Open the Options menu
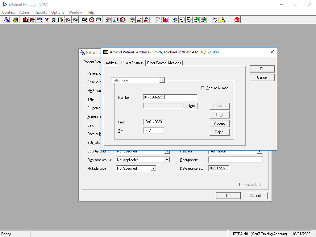This screenshot has height=237, width=316. [58, 12]
